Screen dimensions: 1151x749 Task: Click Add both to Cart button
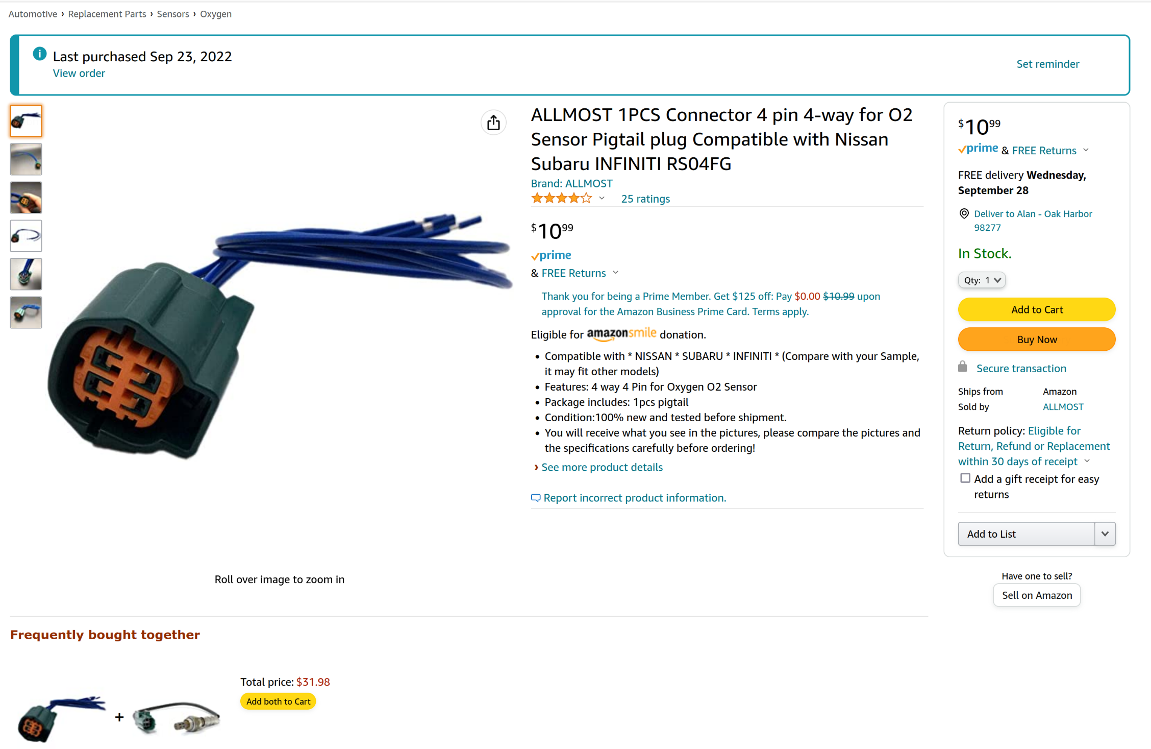[x=278, y=702]
